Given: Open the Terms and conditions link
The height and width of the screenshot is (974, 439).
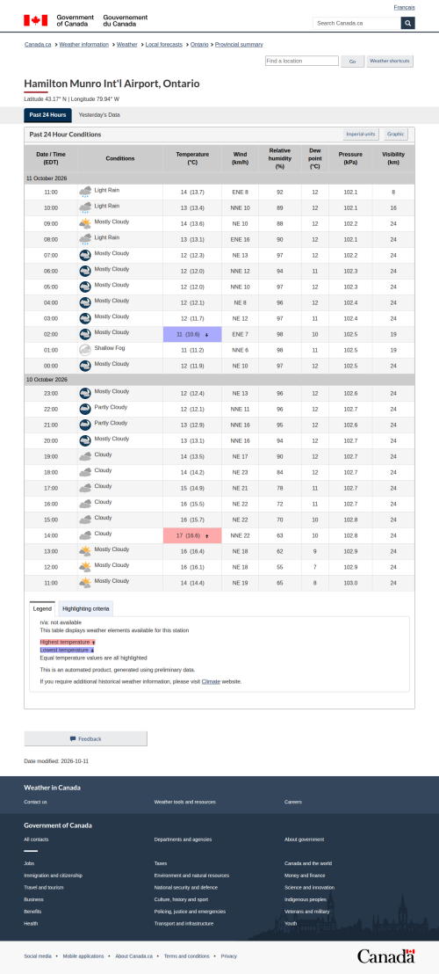Looking at the screenshot, I should tap(187, 956).
